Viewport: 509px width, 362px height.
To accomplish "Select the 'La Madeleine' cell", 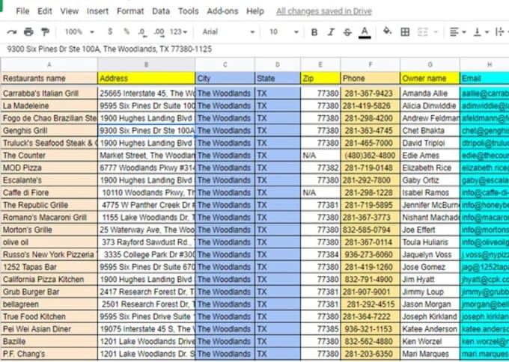I will click(x=49, y=105).
